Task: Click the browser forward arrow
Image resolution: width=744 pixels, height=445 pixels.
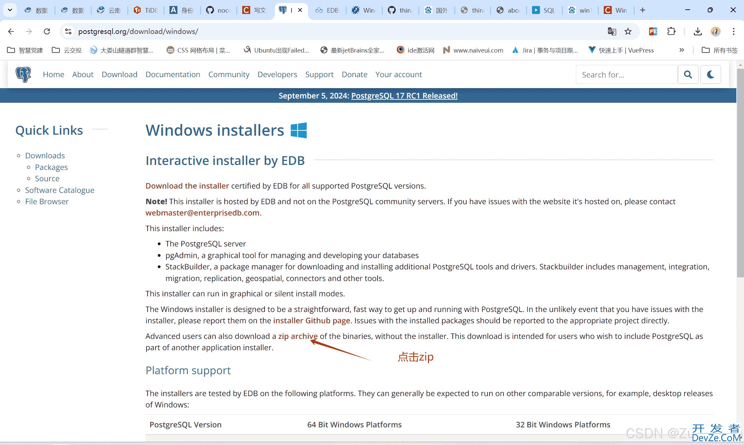Action: click(x=29, y=31)
